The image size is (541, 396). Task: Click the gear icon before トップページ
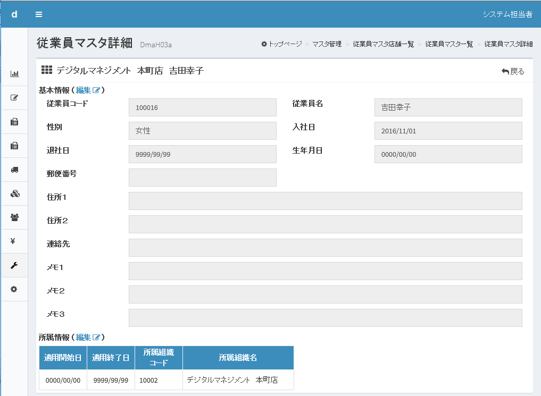264,44
